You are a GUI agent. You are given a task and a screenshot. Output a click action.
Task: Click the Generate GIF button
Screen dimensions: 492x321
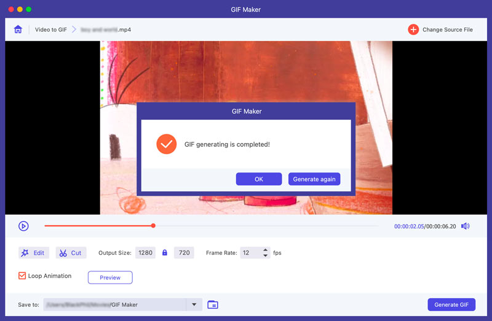tap(451, 305)
